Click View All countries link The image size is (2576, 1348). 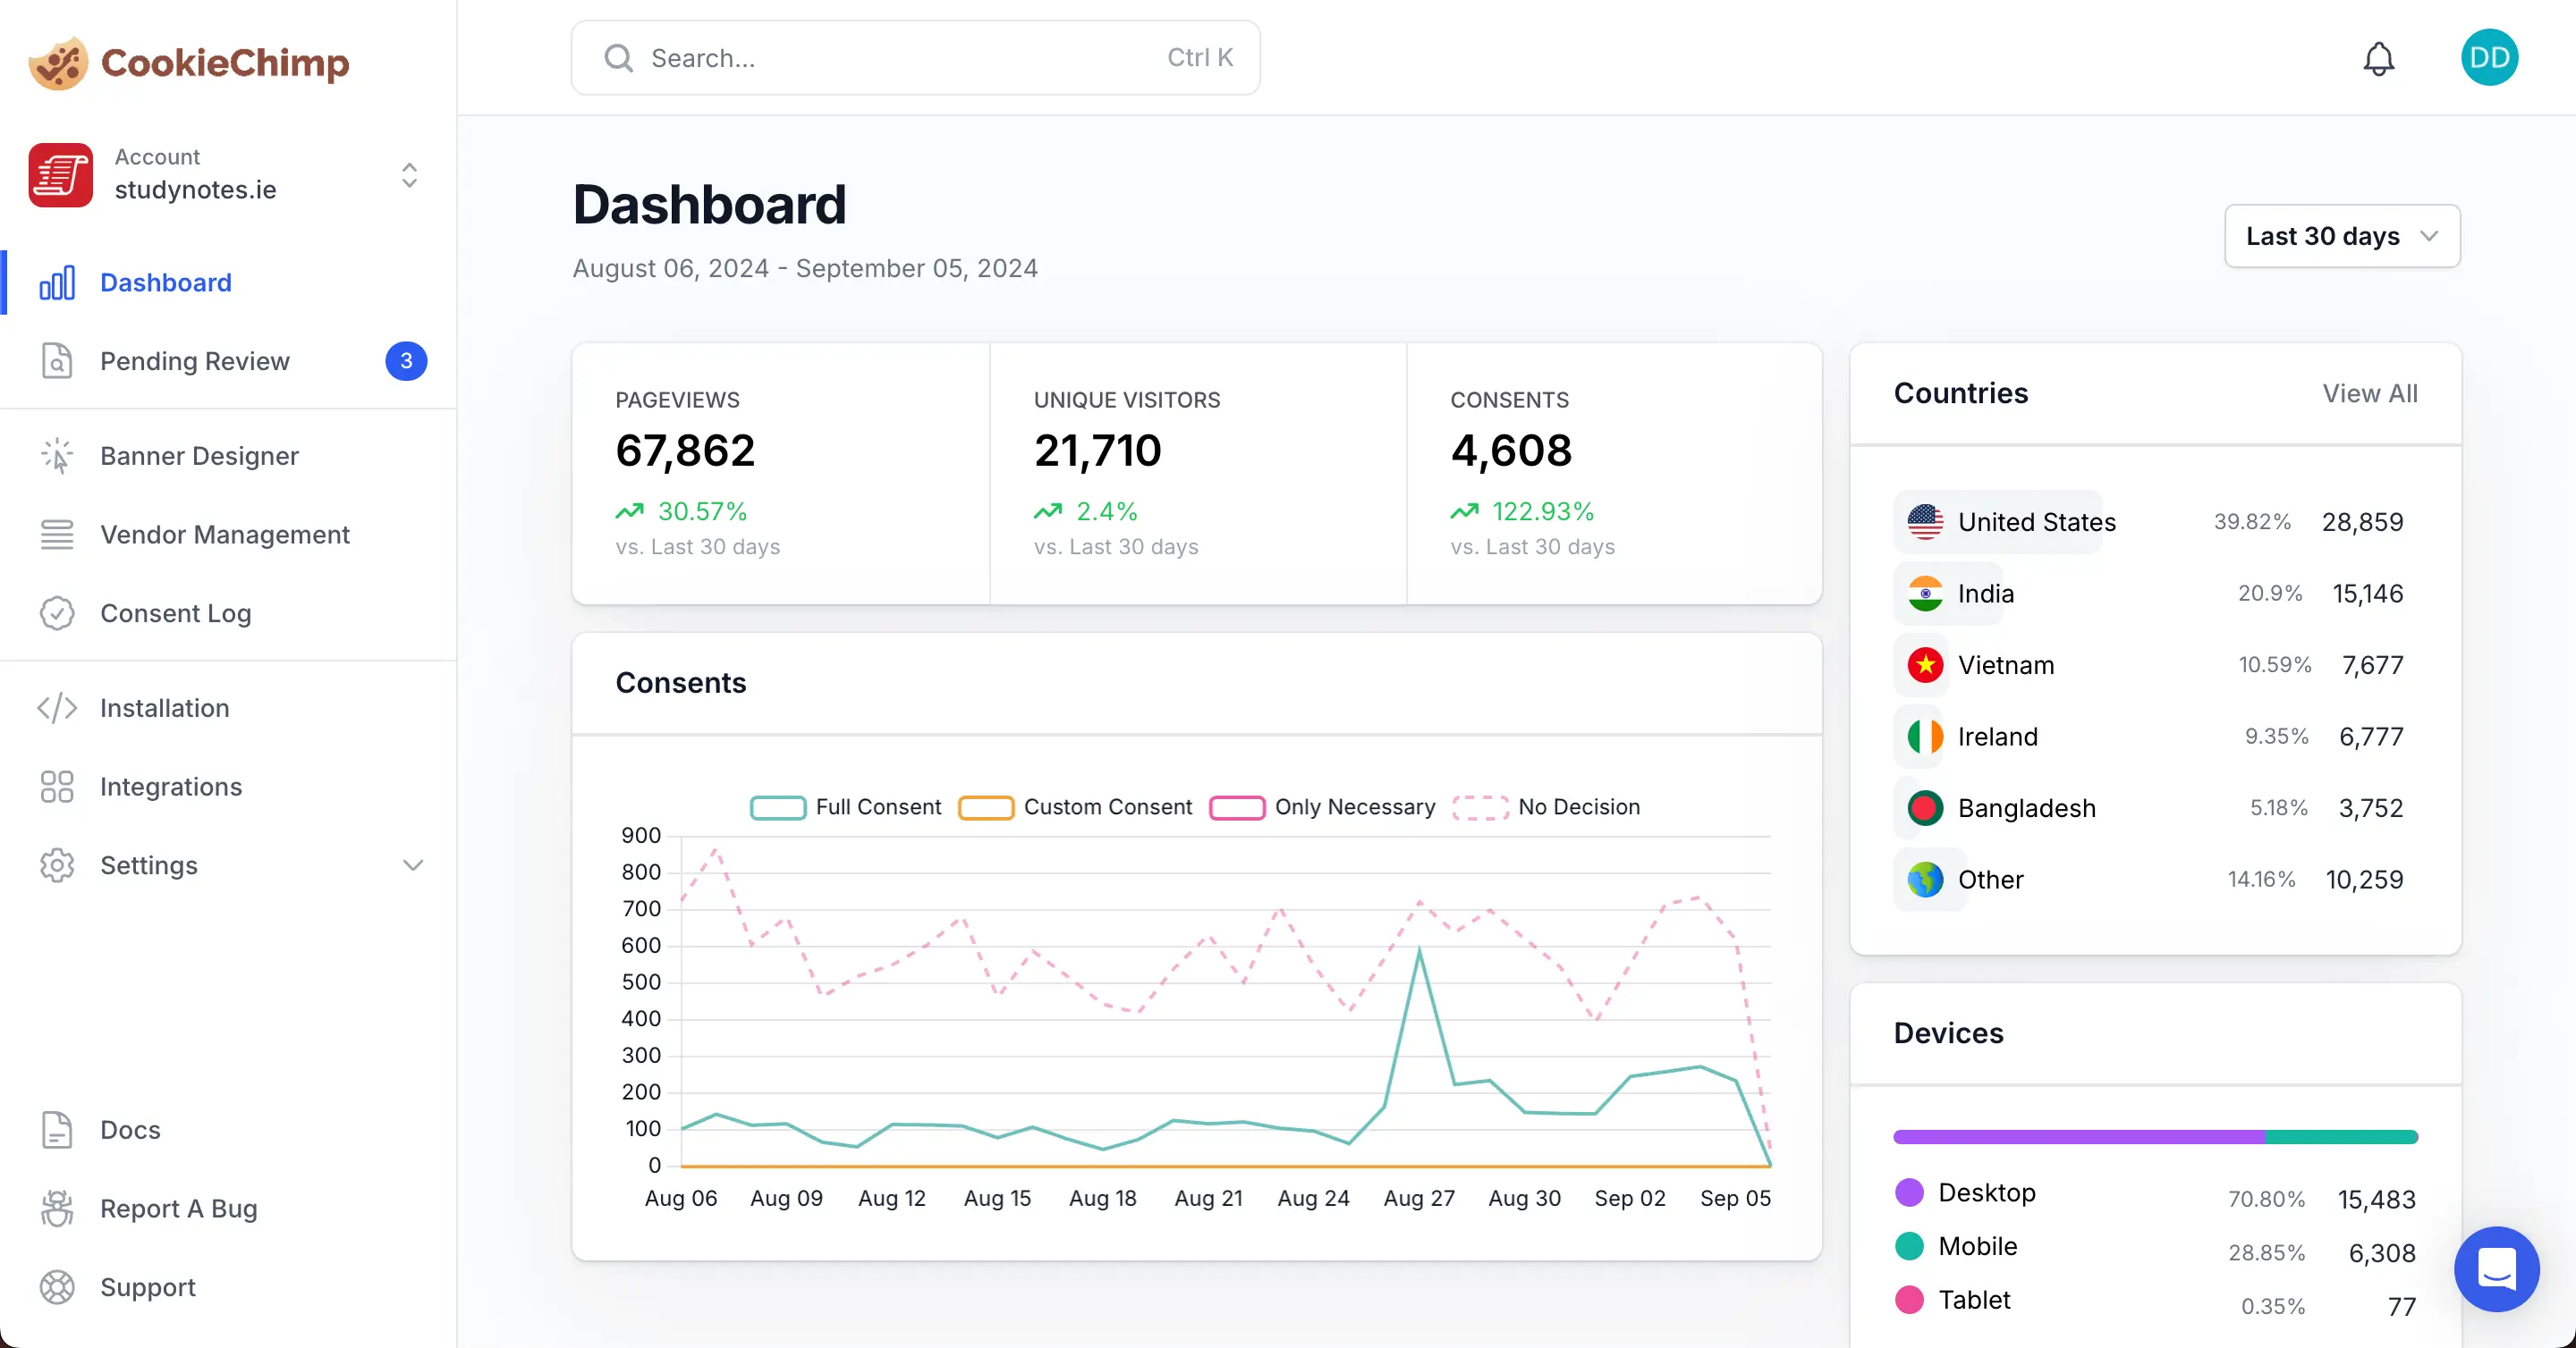coord(2369,393)
